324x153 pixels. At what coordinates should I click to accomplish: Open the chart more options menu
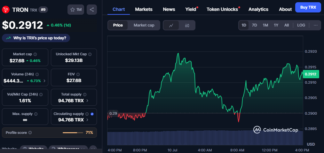pyautogui.click(x=315, y=25)
